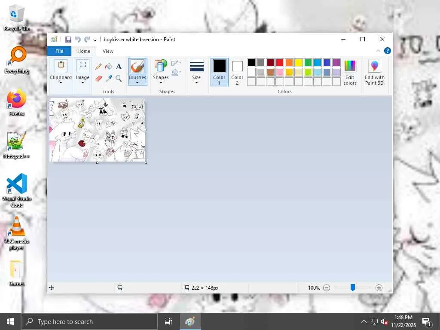Click the Edit colors rainbow icon

click(x=350, y=66)
